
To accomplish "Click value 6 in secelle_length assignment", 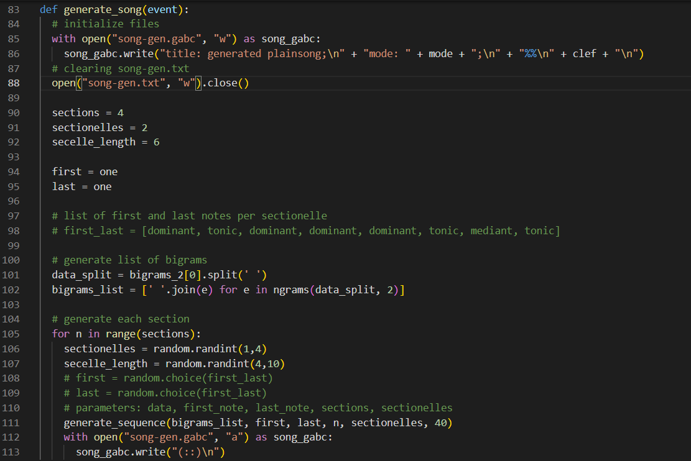I will coord(156,142).
